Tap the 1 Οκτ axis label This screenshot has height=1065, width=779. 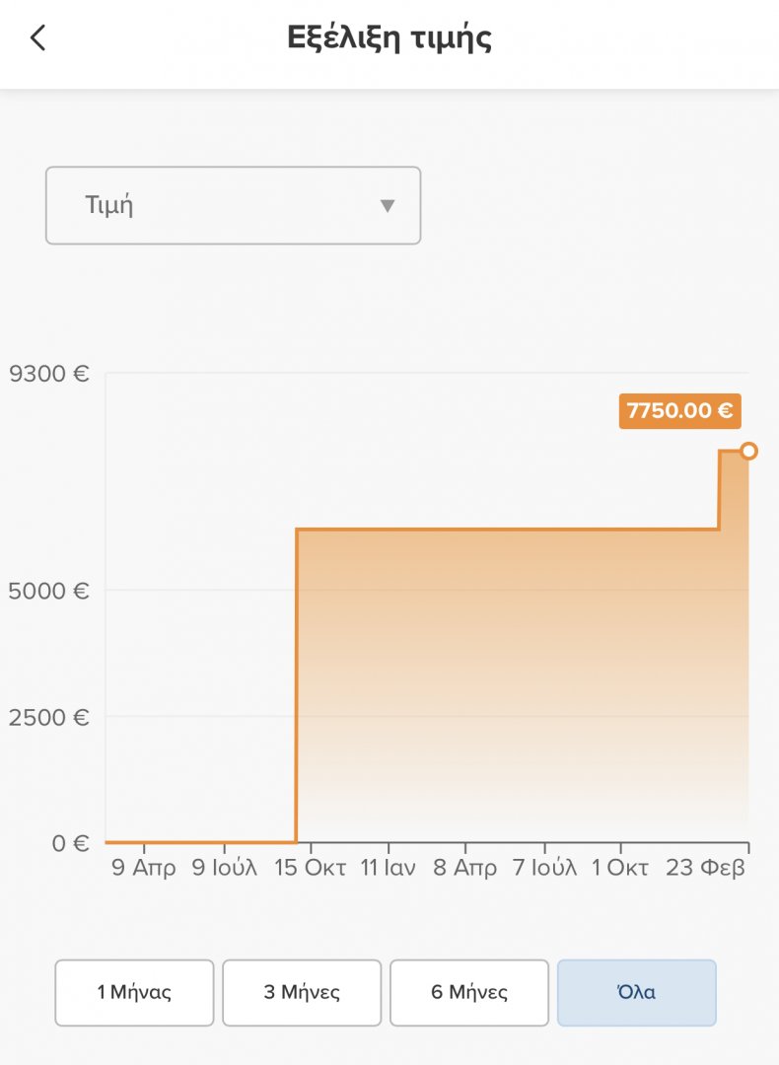coord(619,868)
